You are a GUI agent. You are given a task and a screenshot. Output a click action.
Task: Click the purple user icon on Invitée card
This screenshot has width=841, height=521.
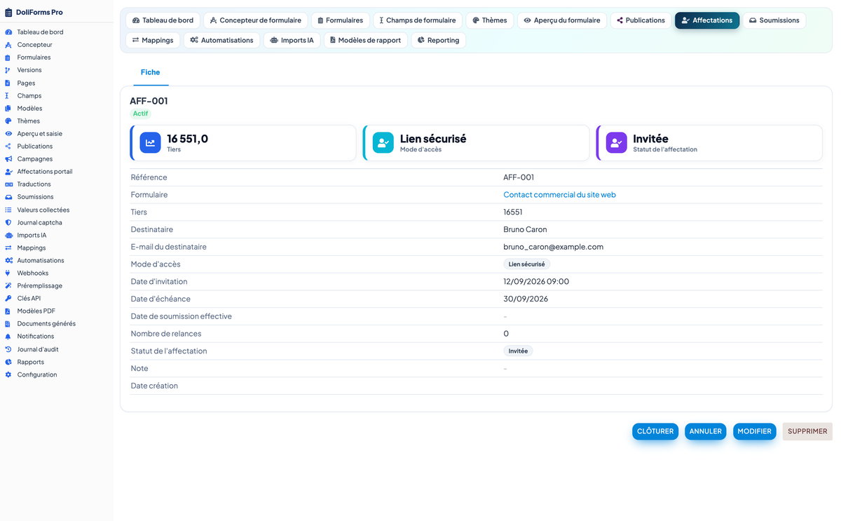tap(616, 143)
